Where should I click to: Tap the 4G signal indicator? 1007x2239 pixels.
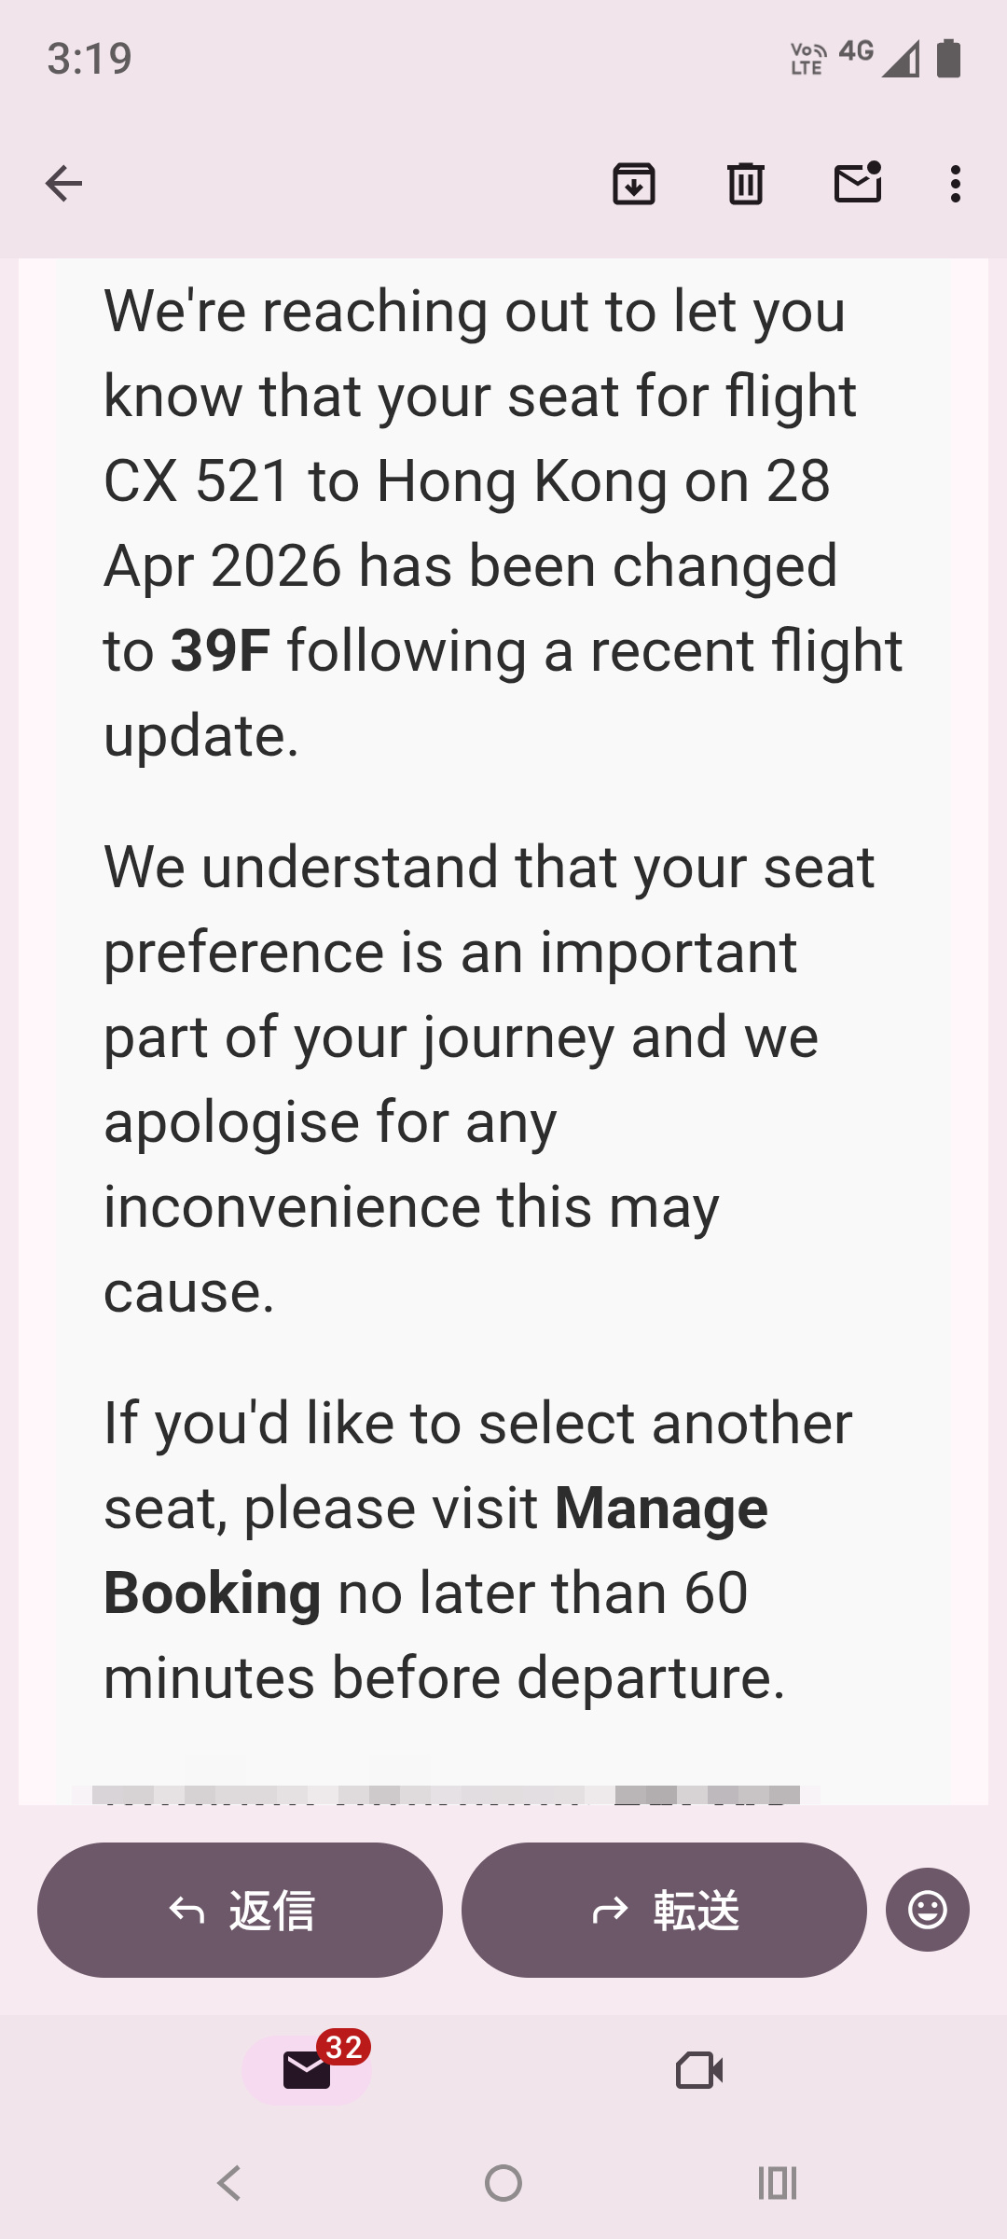coord(856,50)
